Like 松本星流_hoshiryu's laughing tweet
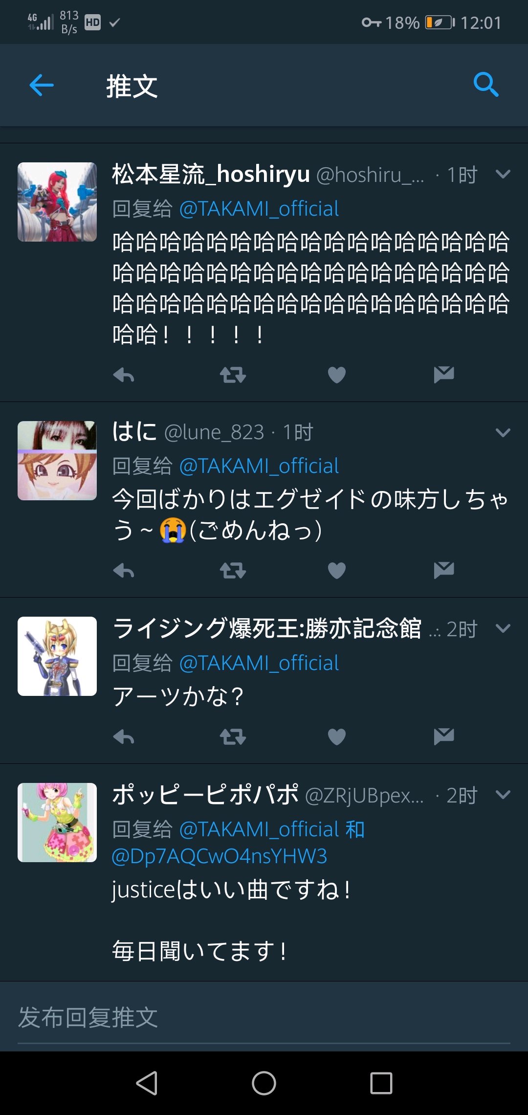Image resolution: width=528 pixels, height=1115 pixels. (x=336, y=375)
